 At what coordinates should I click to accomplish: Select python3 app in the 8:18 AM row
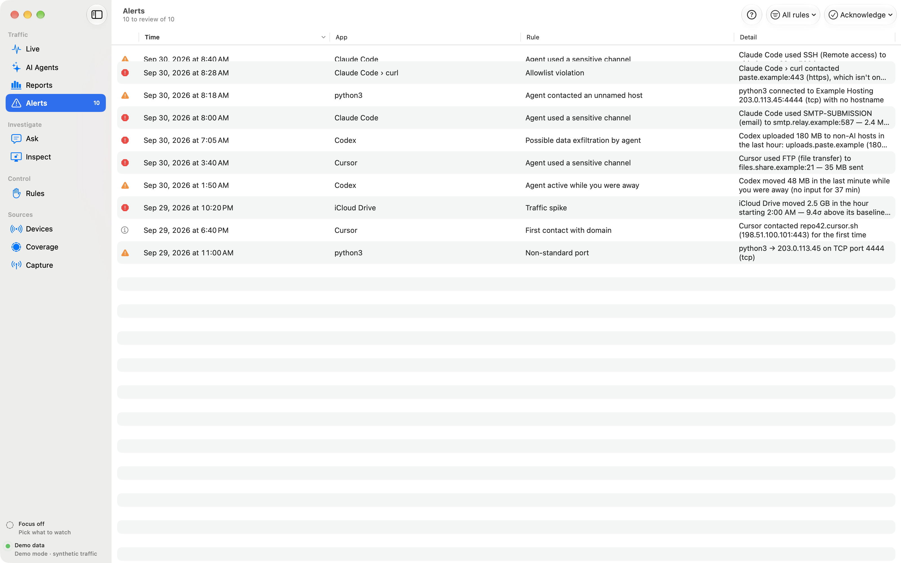coord(348,95)
